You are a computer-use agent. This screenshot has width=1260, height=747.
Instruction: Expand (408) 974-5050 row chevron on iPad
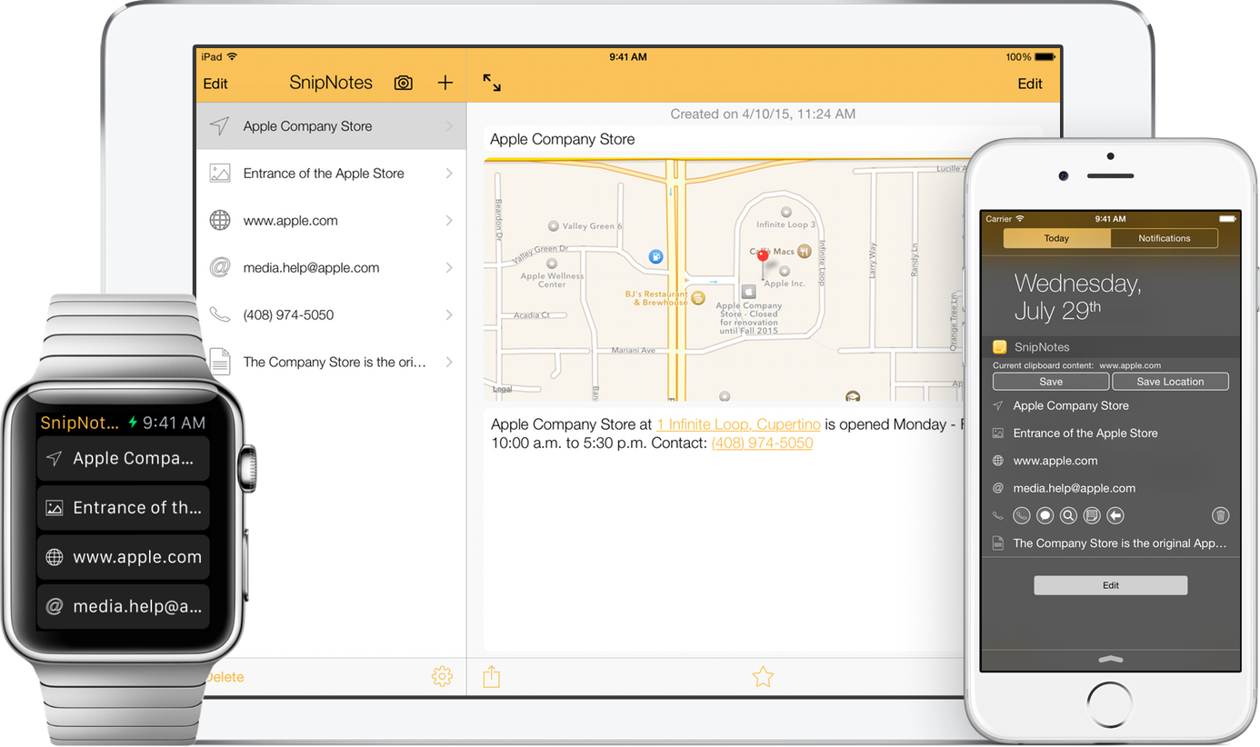pyautogui.click(x=449, y=315)
